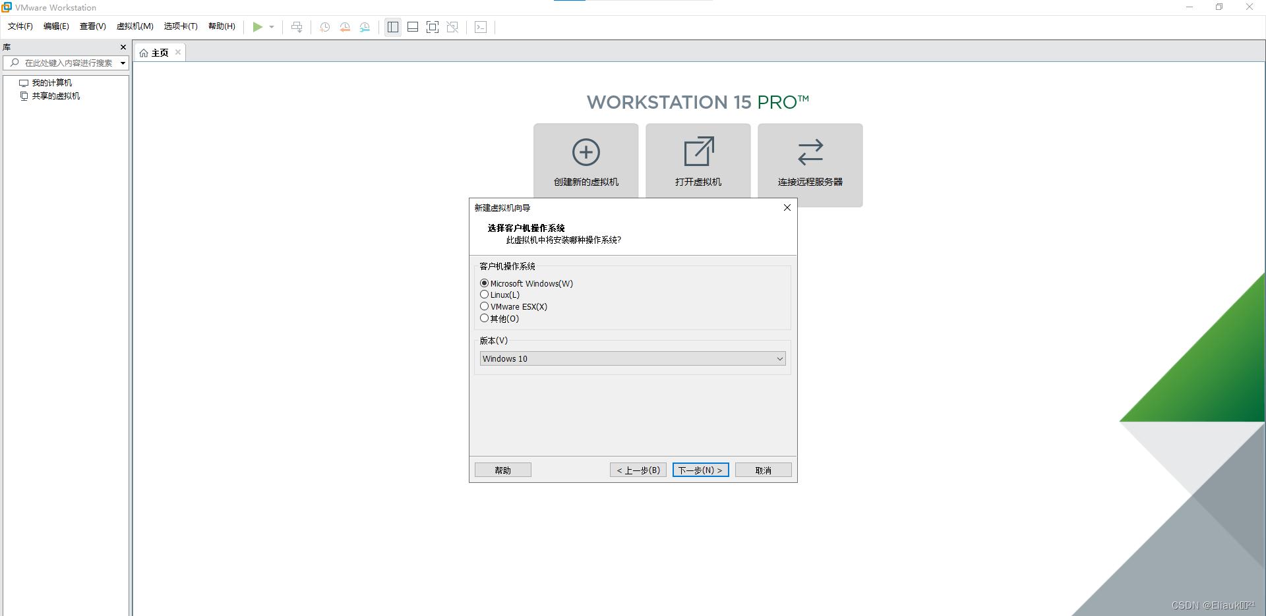Click the green power-on play icon

(x=258, y=27)
